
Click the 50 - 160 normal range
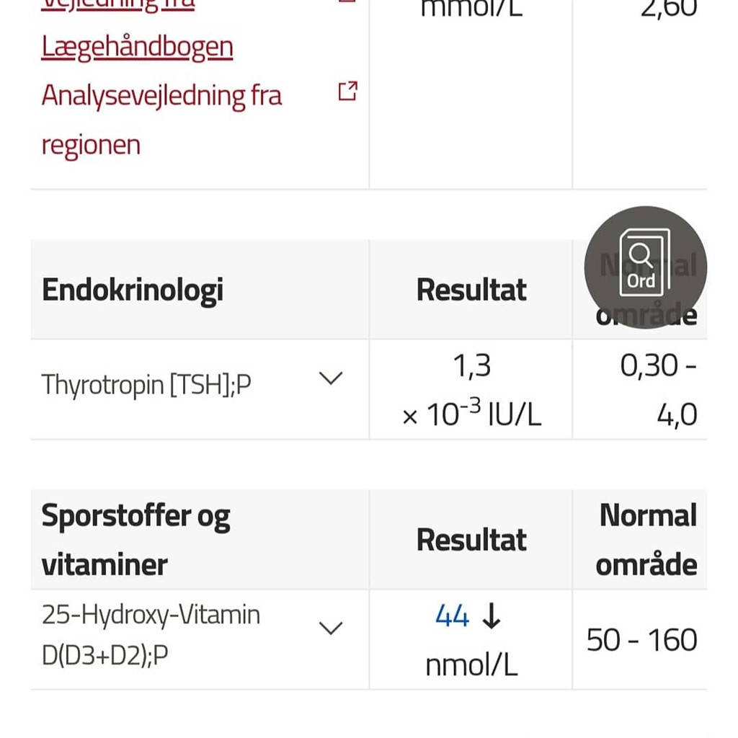point(641,640)
